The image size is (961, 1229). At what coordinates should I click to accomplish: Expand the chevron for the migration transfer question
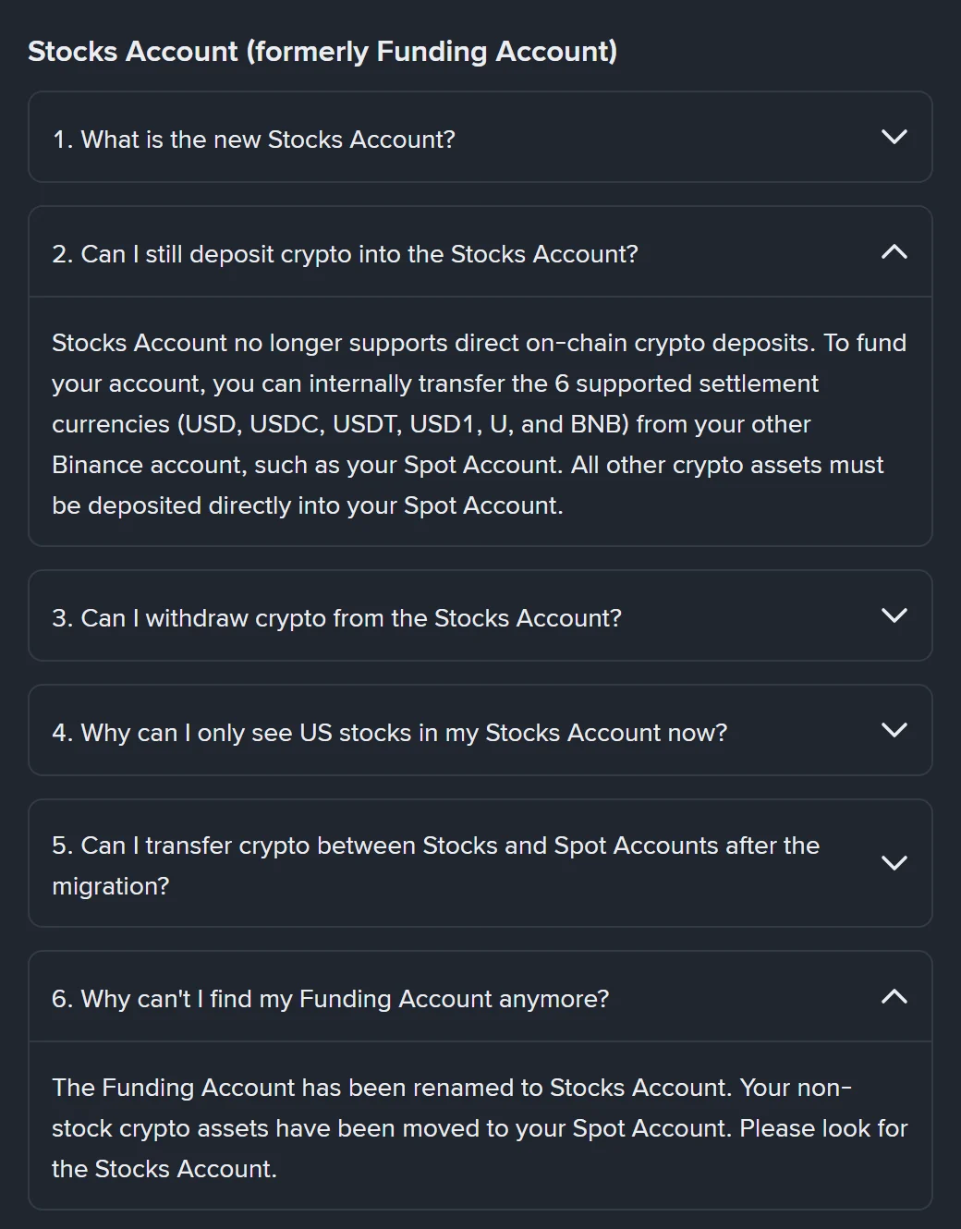pyautogui.click(x=894, y=864)
